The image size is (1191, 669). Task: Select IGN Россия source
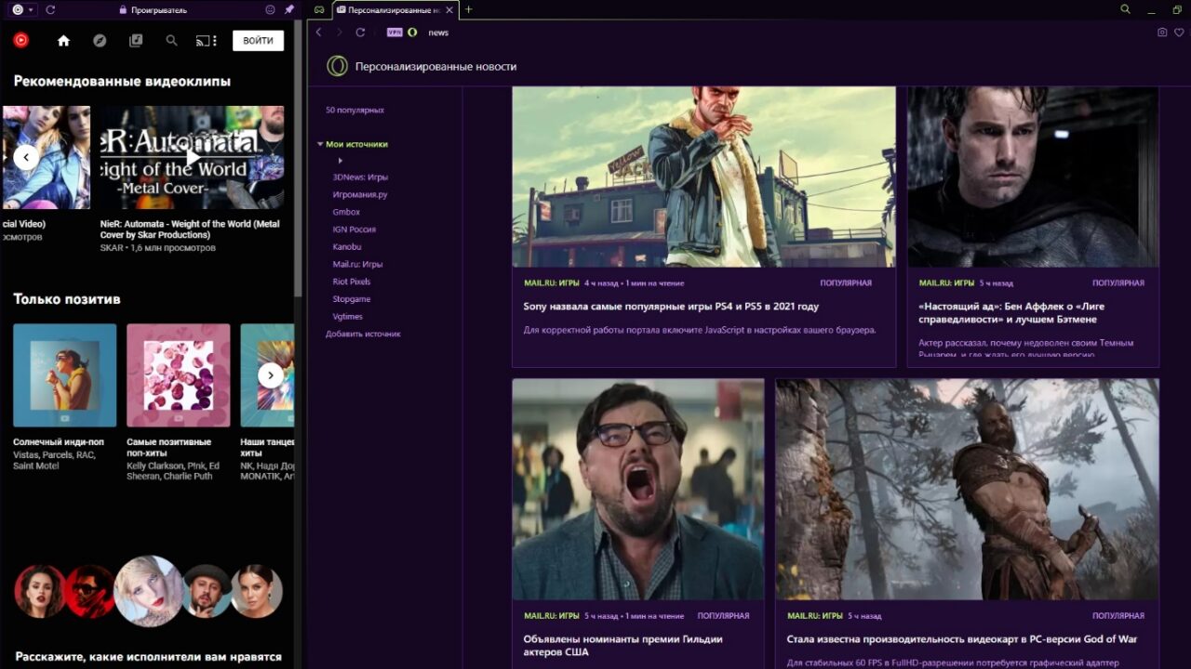[354, 229]
